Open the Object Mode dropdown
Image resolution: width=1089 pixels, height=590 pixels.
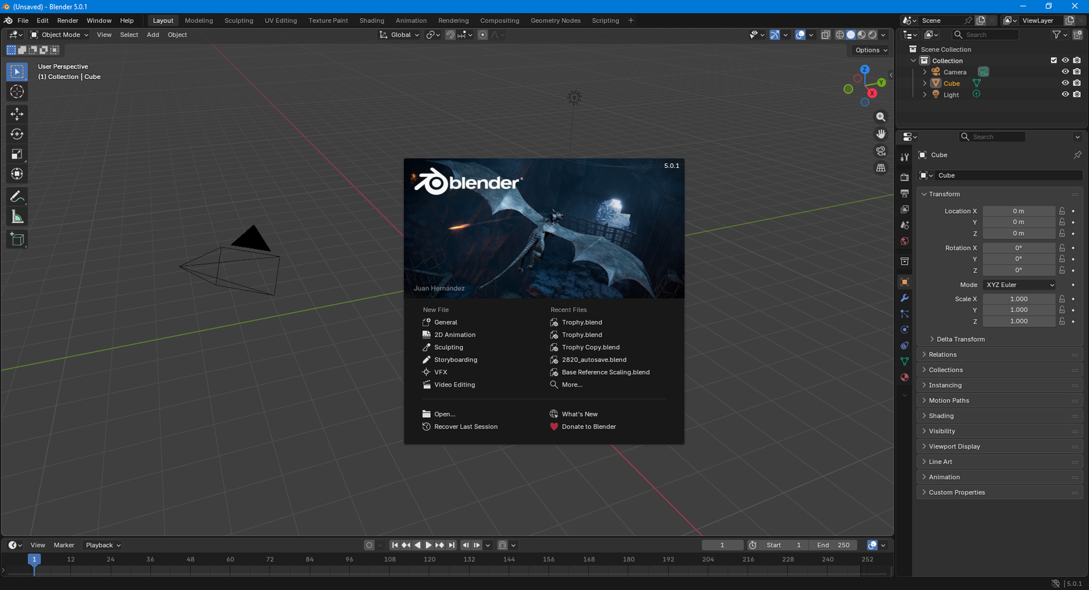click(60, 35)
